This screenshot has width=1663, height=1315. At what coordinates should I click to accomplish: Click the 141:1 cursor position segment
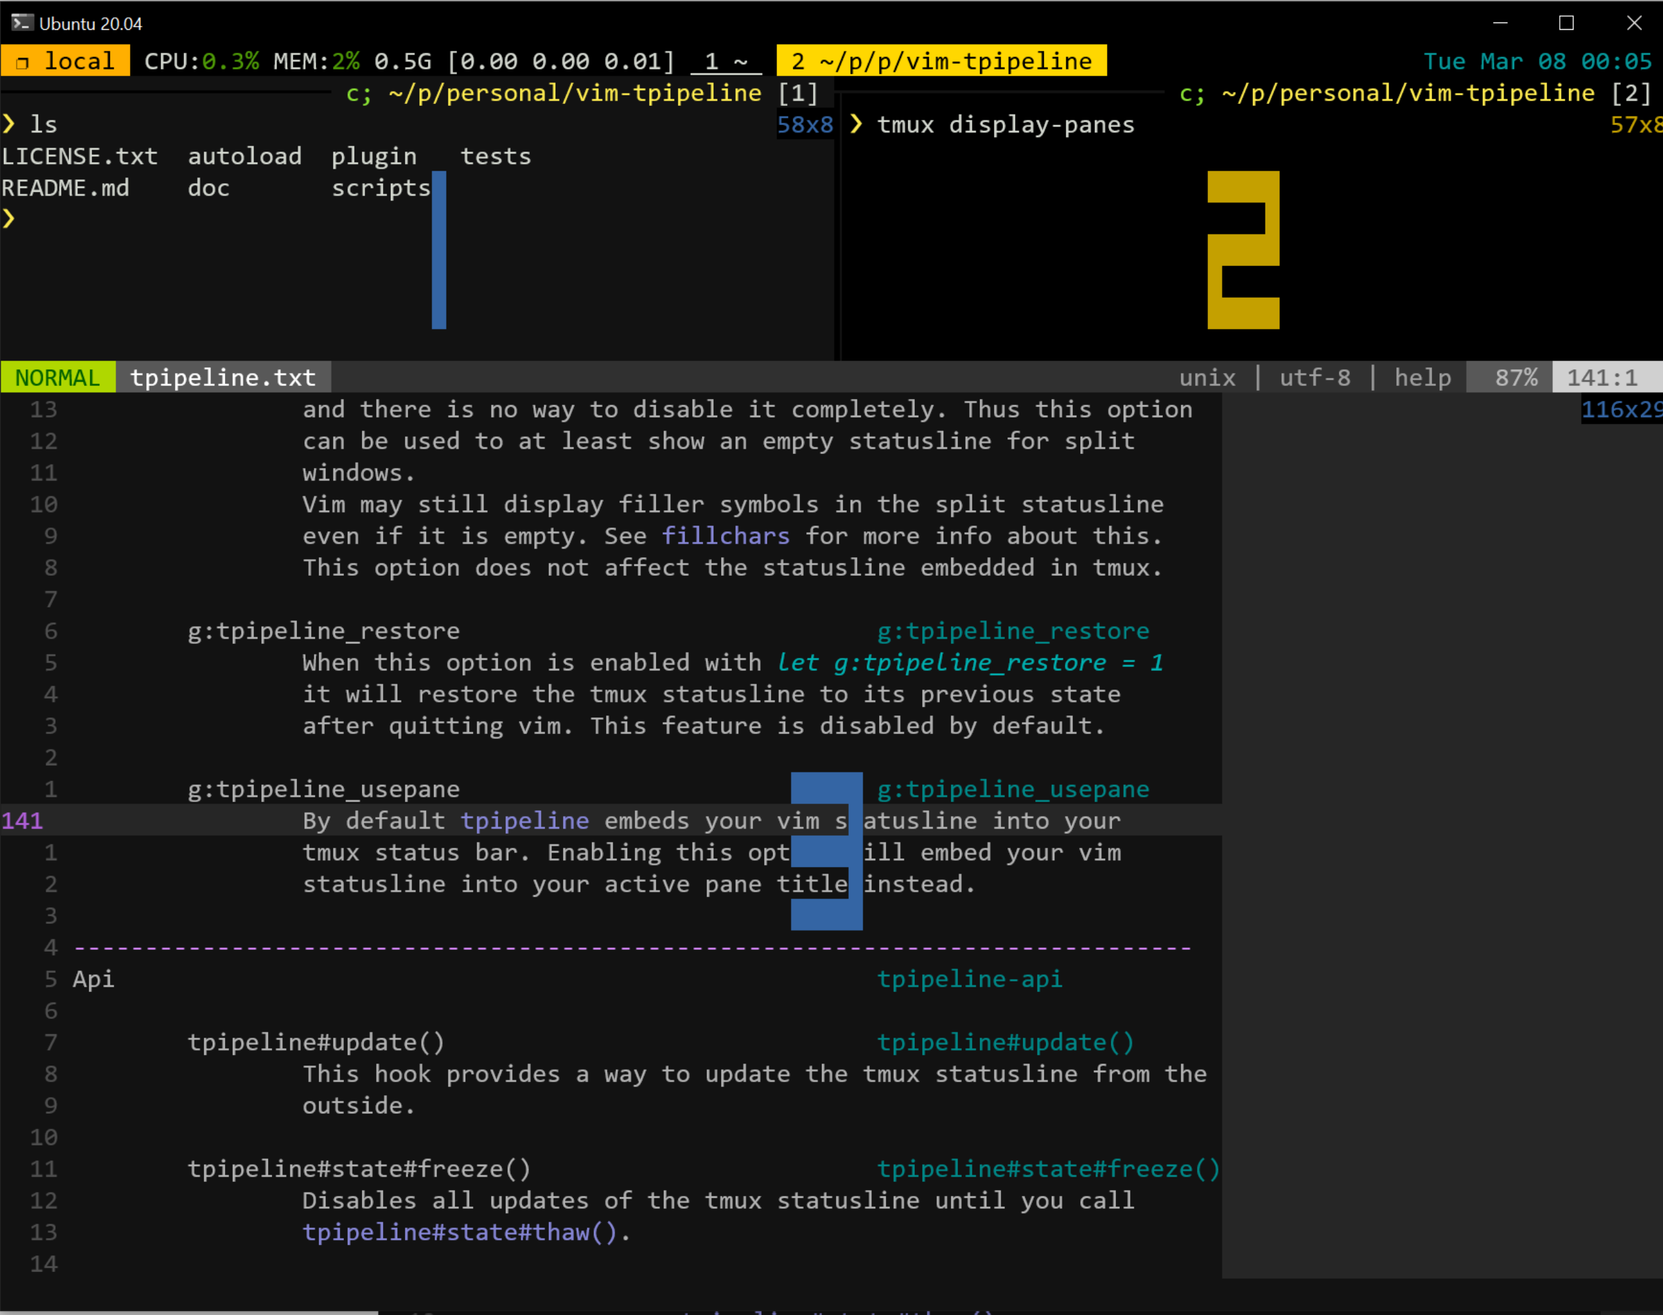click(1601, 377)
